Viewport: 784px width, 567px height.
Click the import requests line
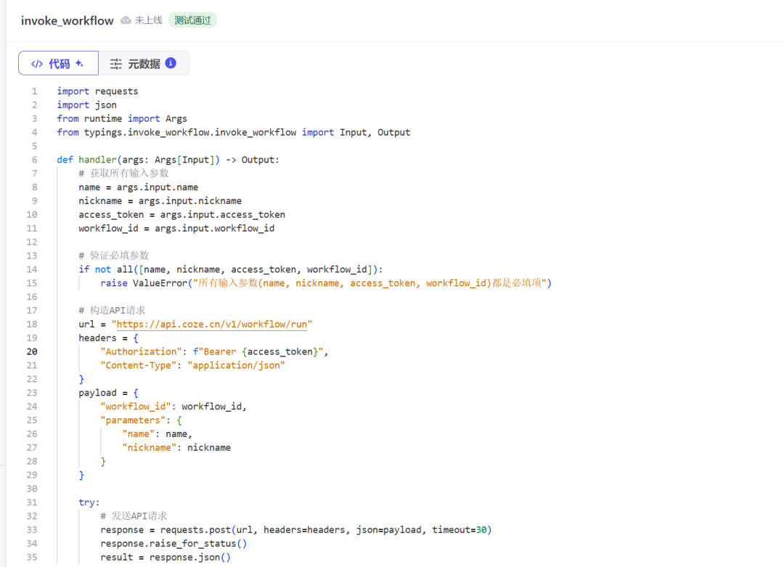pos(97,91)
